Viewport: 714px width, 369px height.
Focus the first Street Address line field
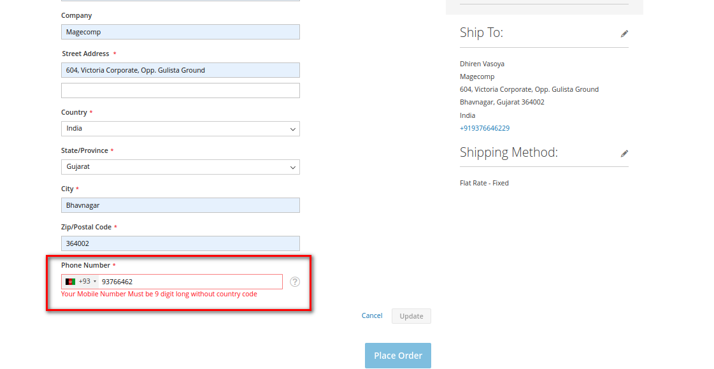coord(180,70)
